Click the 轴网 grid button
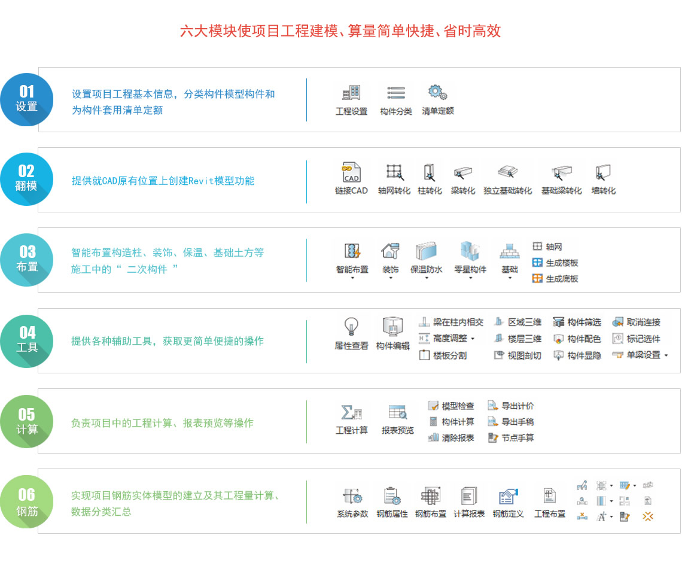Viewport: 682px width, 581px height. click(547, 247)
